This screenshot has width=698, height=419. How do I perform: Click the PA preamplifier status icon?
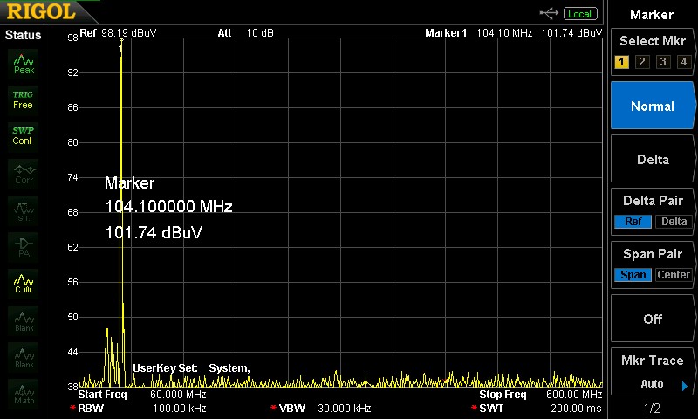[24, 246]
